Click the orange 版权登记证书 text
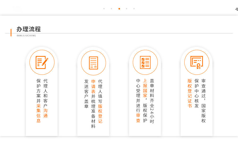238x144 pixels. pos(190,93)
